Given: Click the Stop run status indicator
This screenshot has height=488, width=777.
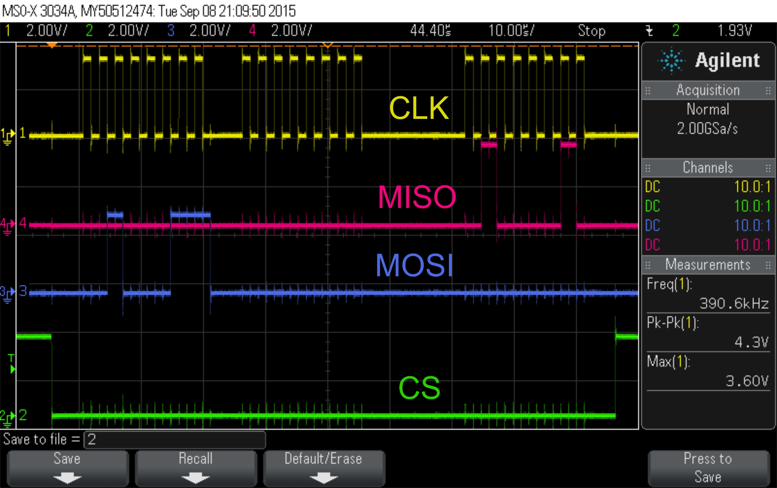Looking at the screenshot, I should (592, 31).
